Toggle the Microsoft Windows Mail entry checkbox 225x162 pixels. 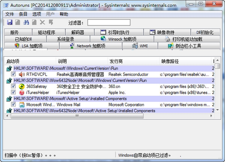pos(13,104)
